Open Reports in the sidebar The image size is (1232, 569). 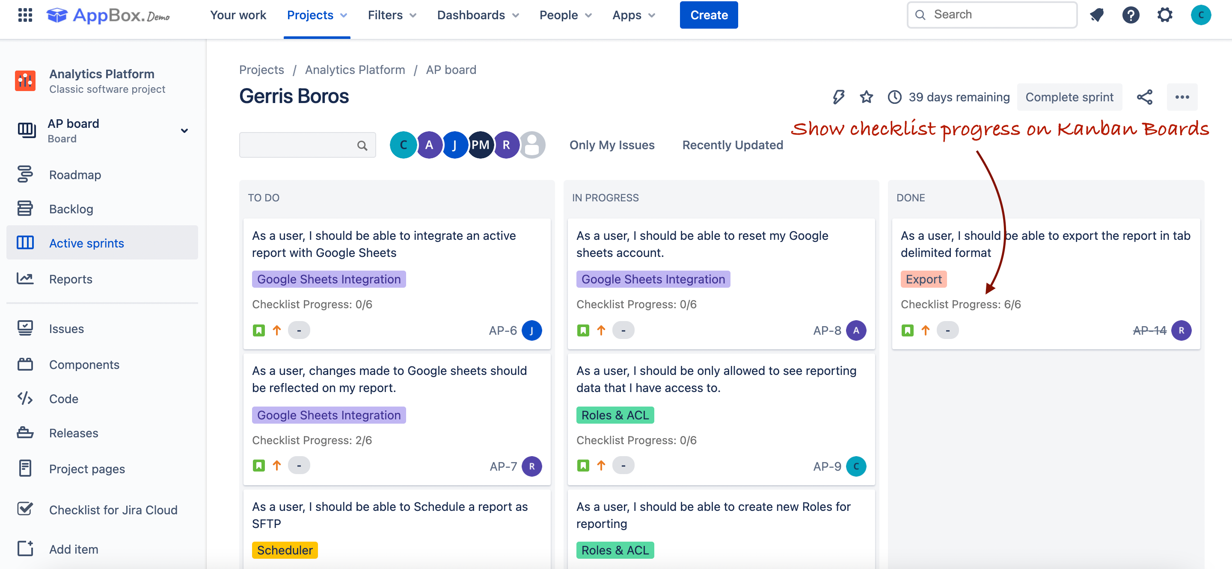pyautogui.click(x=102, y=279)
